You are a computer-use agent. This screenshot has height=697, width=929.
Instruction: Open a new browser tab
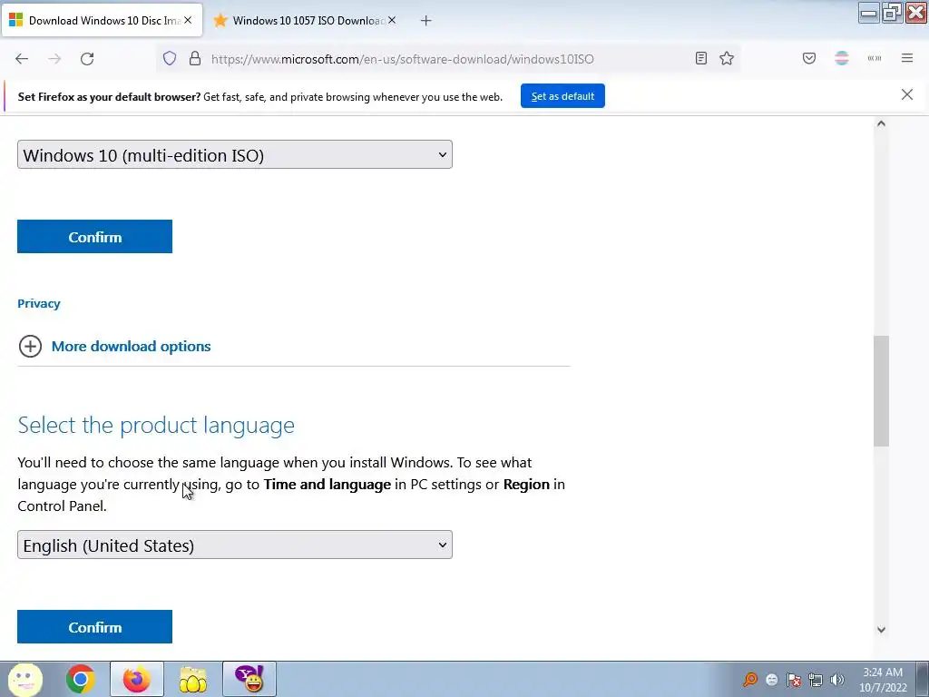click(x=425, y=21)
